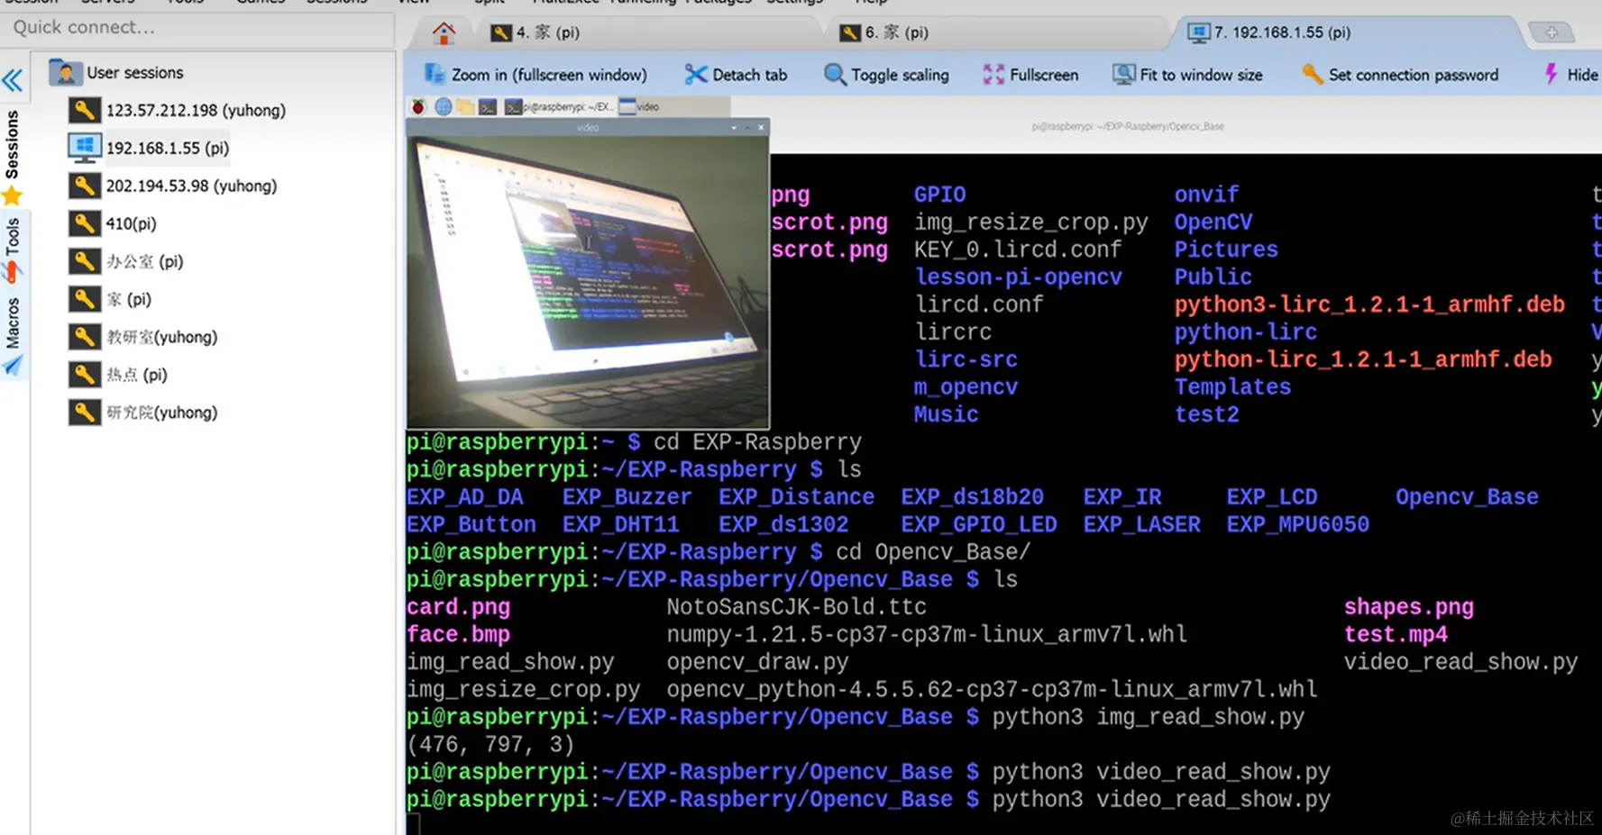This screenshot has width=1602, height=835.
Task: Click test.mp4 in terminal listing
Action: click(x=1396, y=634)
